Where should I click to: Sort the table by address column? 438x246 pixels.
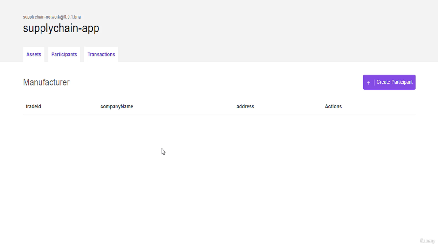(x=245, y=106)
